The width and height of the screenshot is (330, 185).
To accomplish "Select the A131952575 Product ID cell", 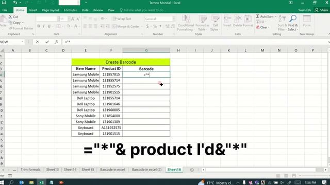I will 111,128.
